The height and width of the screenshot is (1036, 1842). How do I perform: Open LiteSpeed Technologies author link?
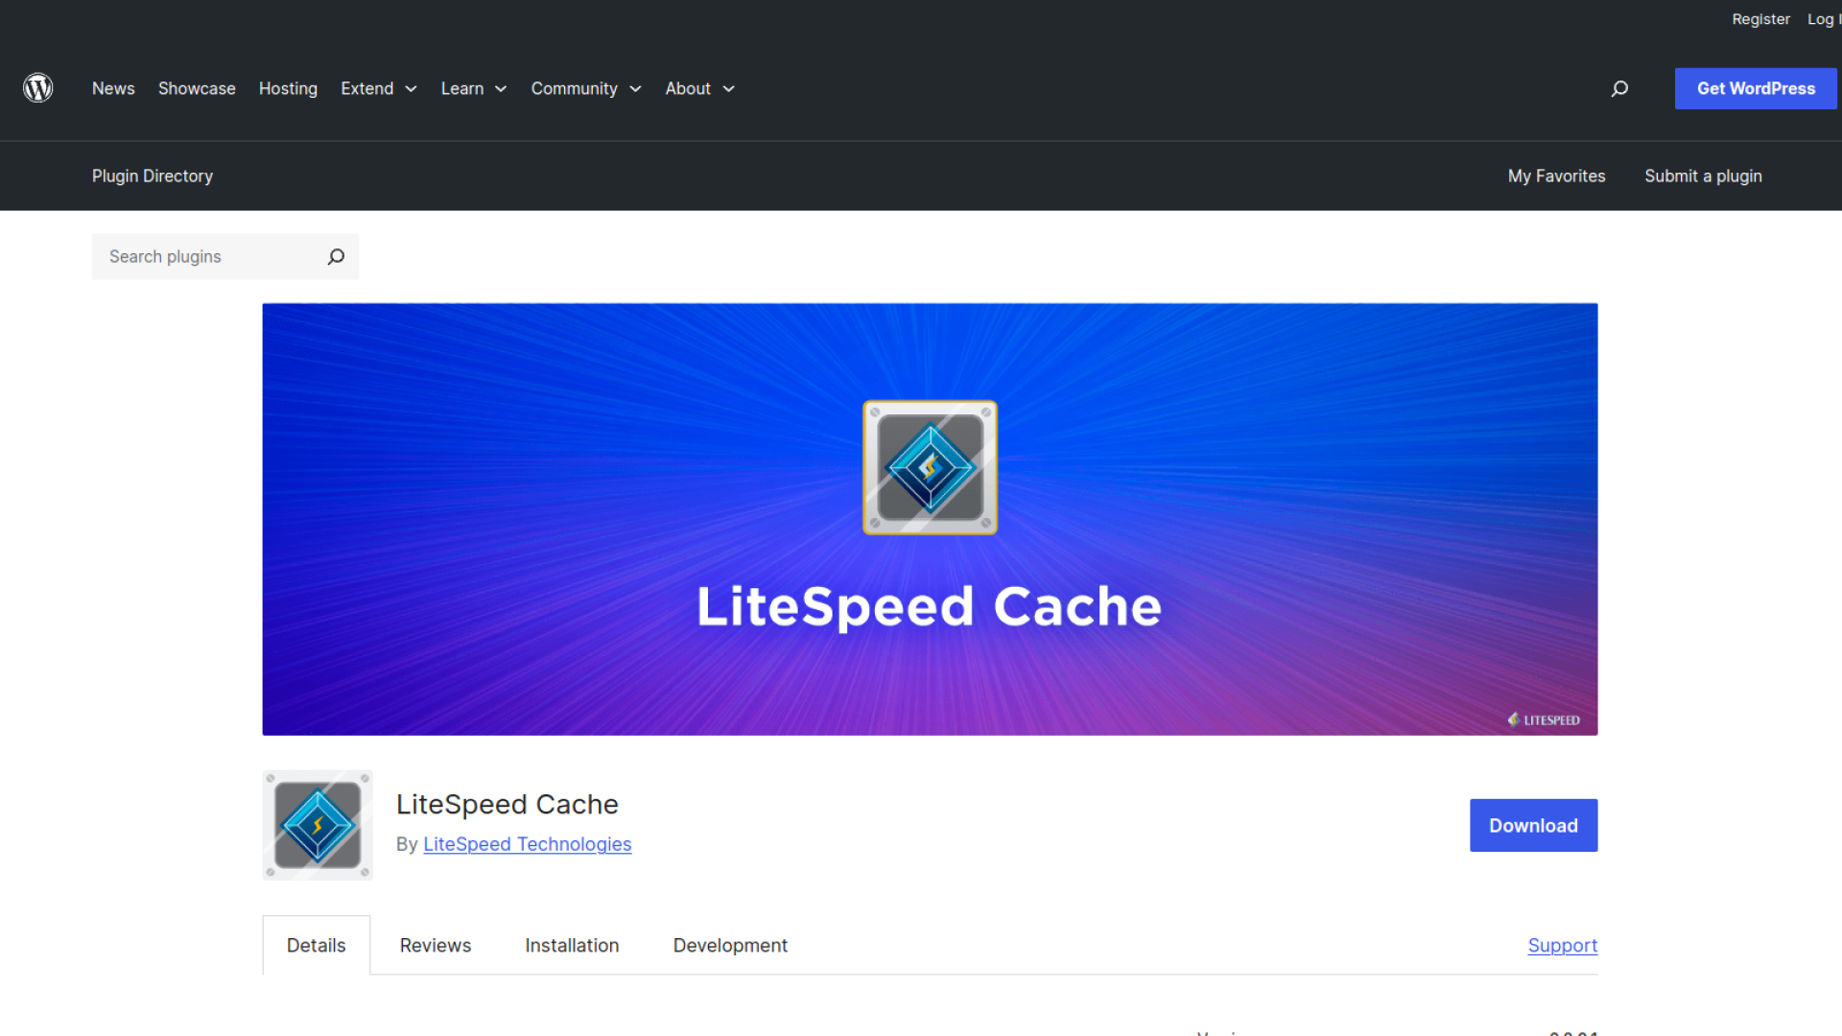tap(527, 844)
